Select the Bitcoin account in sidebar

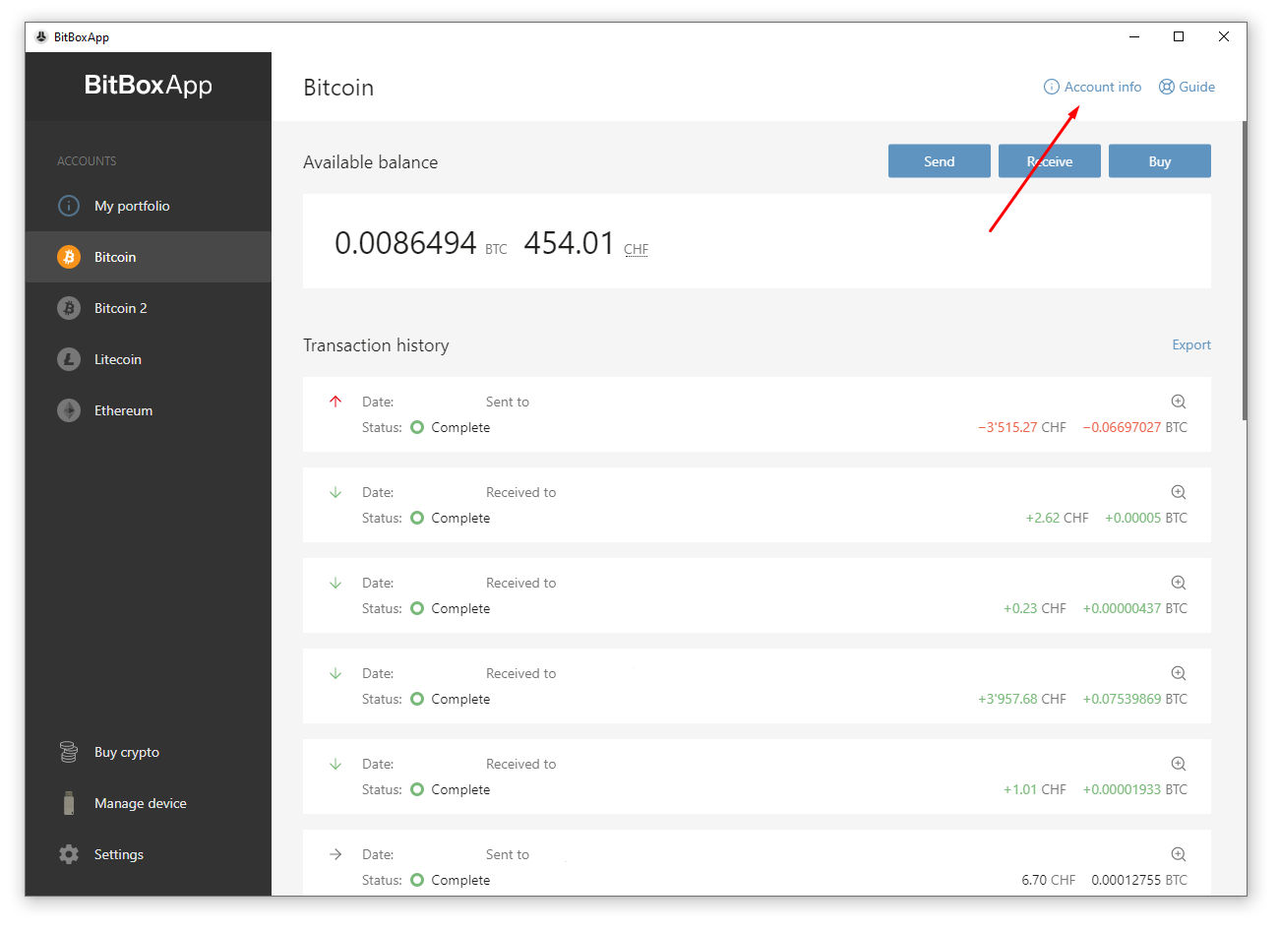click(x=148, y=257)
